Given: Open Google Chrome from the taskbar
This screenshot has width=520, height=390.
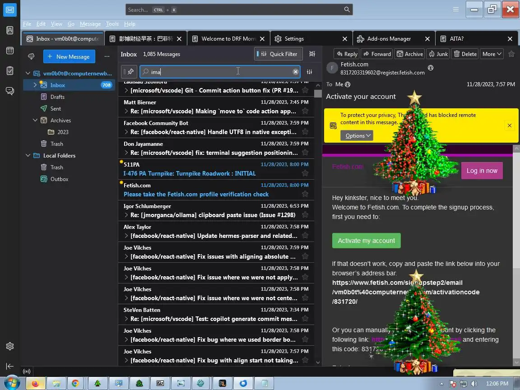Looking at the screenshot, I should point(75,383).
